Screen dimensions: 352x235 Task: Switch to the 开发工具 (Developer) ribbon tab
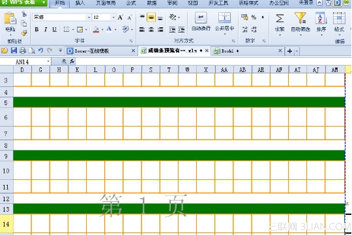pyautogui.click(x=218, y=3)
